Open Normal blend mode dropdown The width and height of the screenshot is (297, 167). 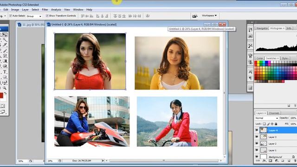click(266, 118)
